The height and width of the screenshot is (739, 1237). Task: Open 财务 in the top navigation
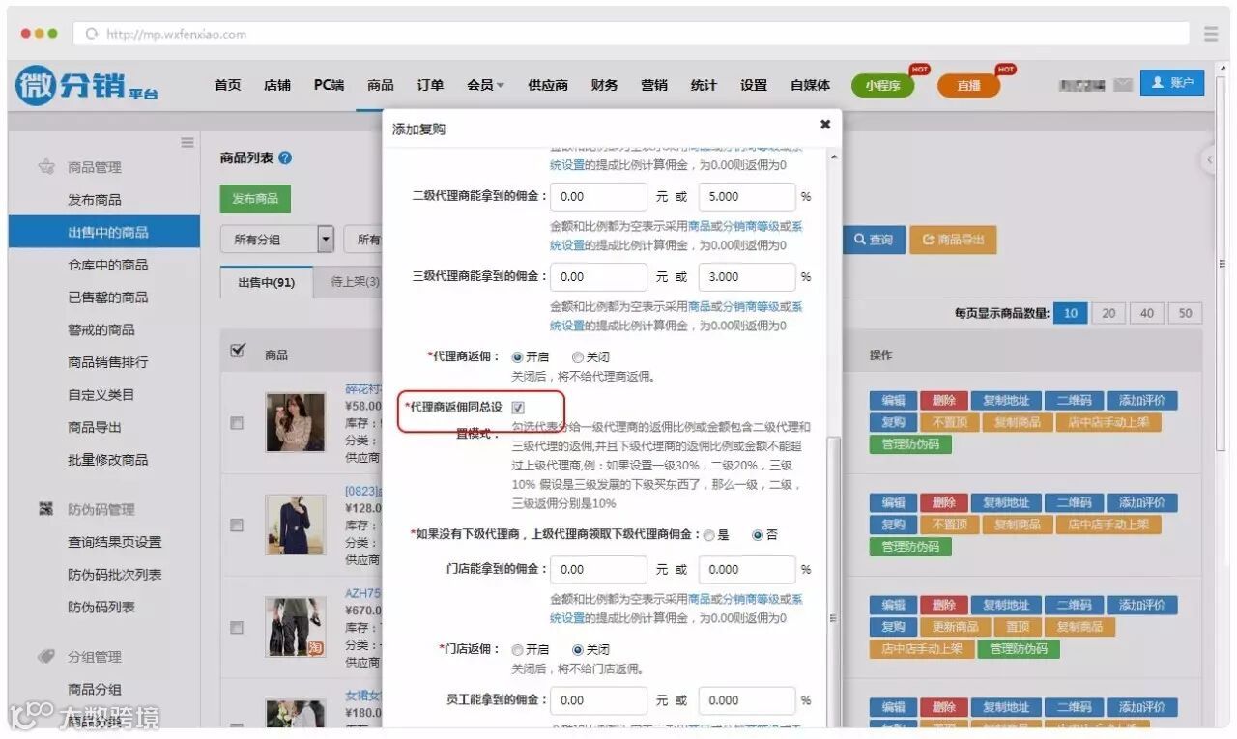pyautogui.click(x=604, y=85)
